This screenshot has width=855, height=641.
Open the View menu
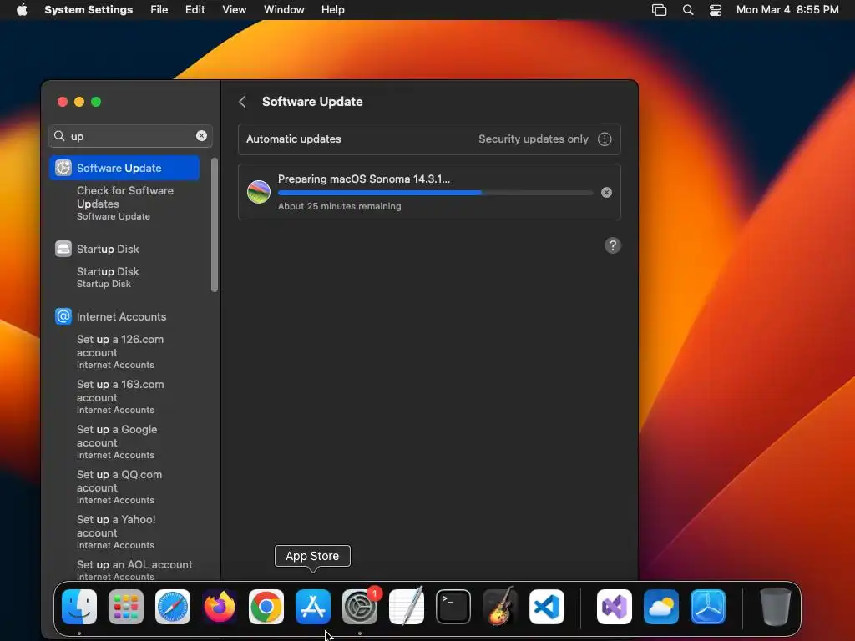[x=235, y=10]
